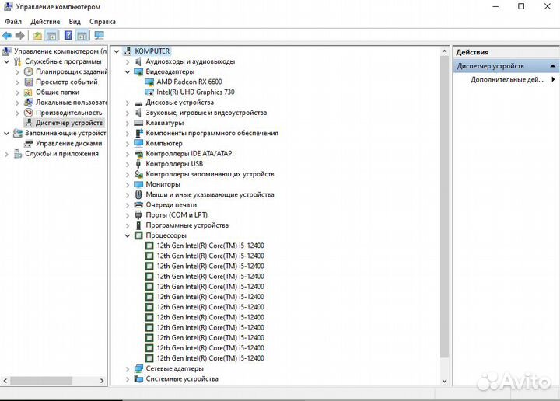Open Help via the question mark icon
The image size is (560, 401).
point(68,36)
